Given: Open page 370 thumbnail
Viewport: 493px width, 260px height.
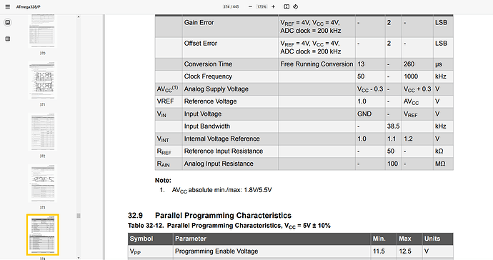Looking at the screenshot, I should [42, 31].
